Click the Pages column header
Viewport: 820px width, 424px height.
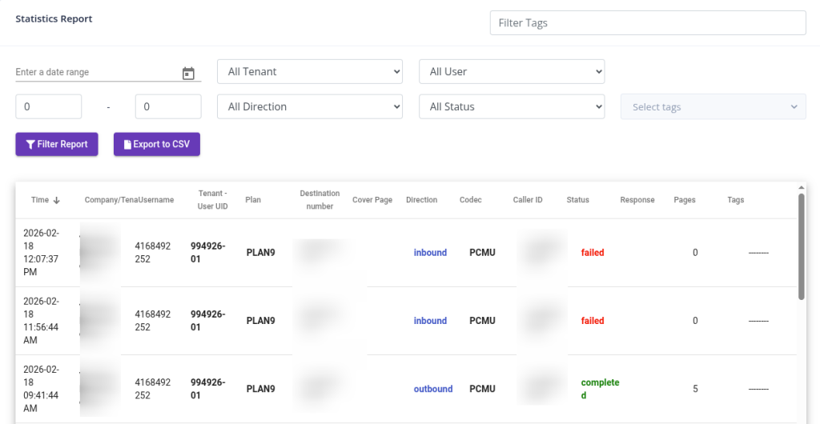coord(684,200)
